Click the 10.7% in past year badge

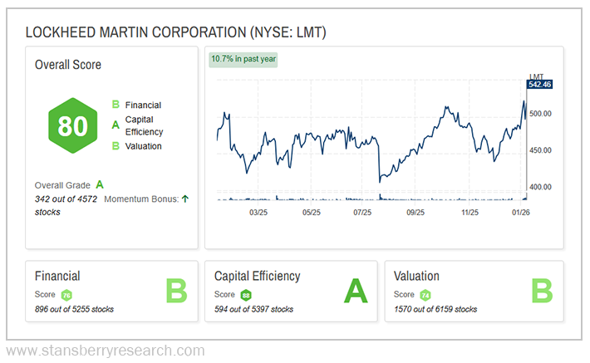[243, 59]
